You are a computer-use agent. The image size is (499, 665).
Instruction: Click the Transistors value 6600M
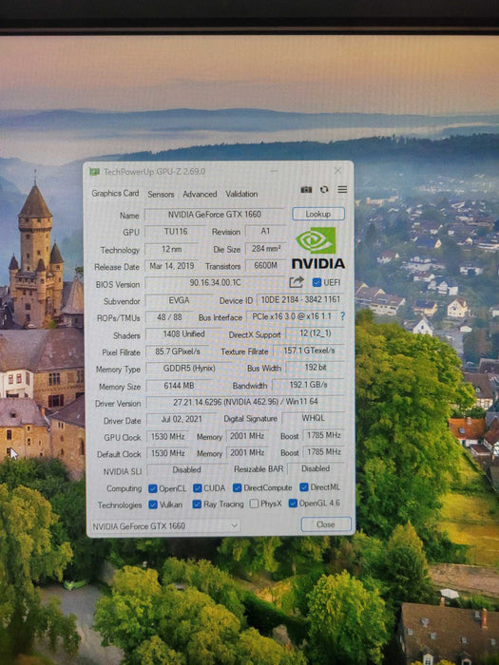click(265, 265)
